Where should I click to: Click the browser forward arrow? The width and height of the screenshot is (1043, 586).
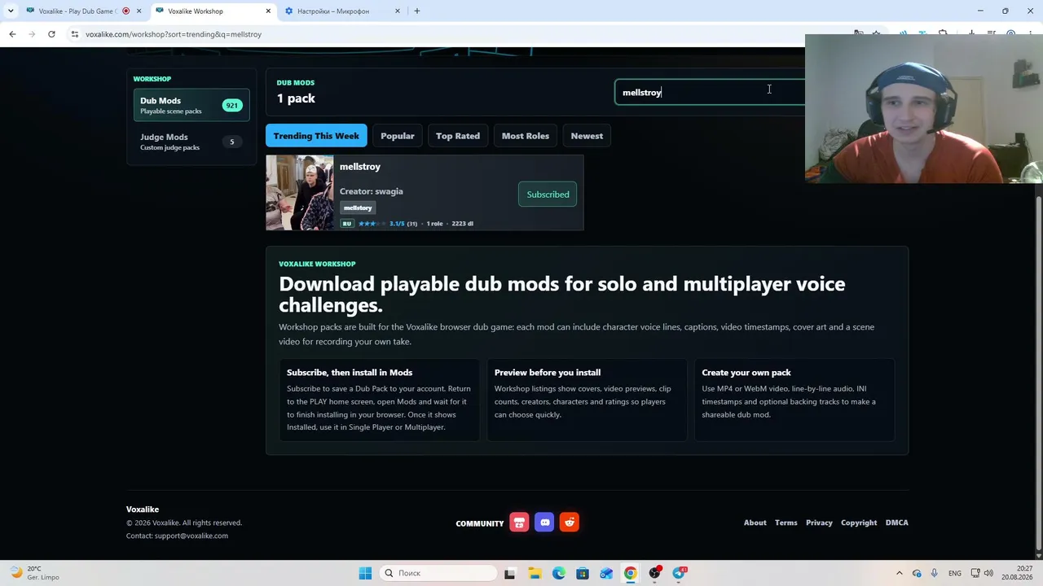(32, 34)
